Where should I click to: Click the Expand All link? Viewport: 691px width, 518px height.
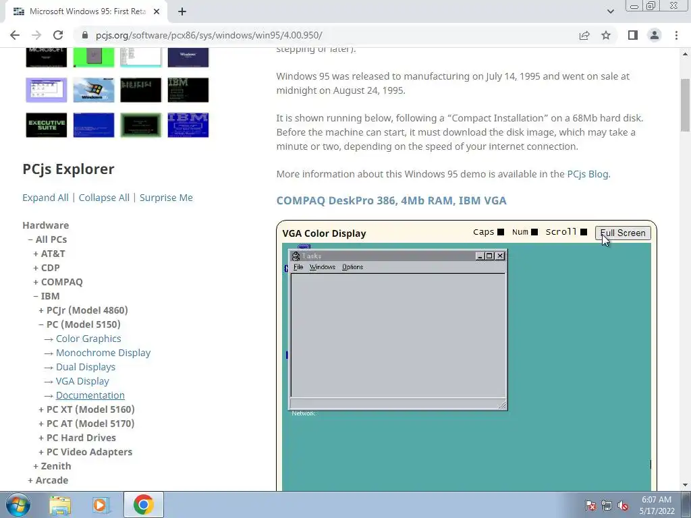click(45, 198)
